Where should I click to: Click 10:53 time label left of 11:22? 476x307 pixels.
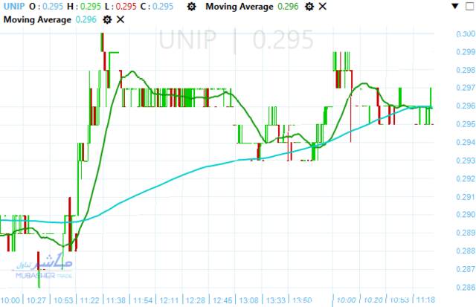(63, 300)
